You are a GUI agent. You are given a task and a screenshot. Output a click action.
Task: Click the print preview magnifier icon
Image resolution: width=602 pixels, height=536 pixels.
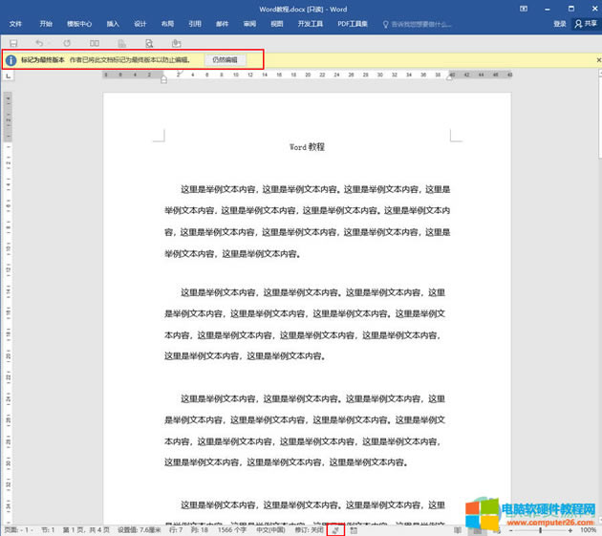149,43
